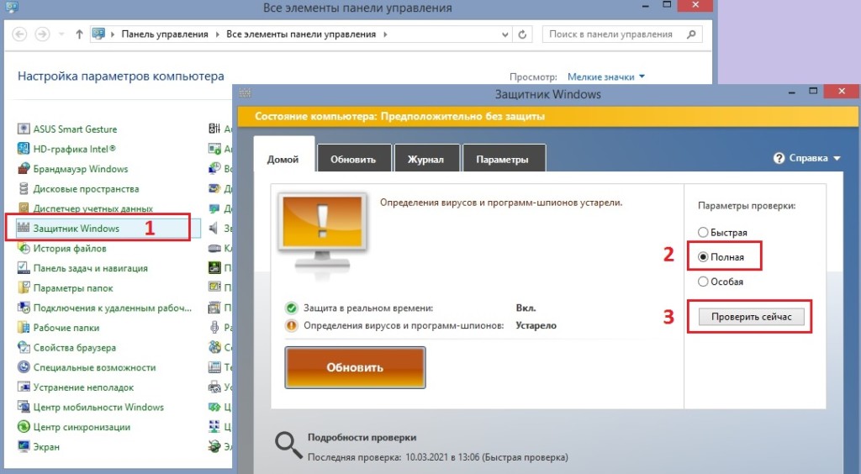The width and height of the screenshot is (861, 474).
Task: Click the HD-графика Intel icon
Action: [x=24, y=149]
